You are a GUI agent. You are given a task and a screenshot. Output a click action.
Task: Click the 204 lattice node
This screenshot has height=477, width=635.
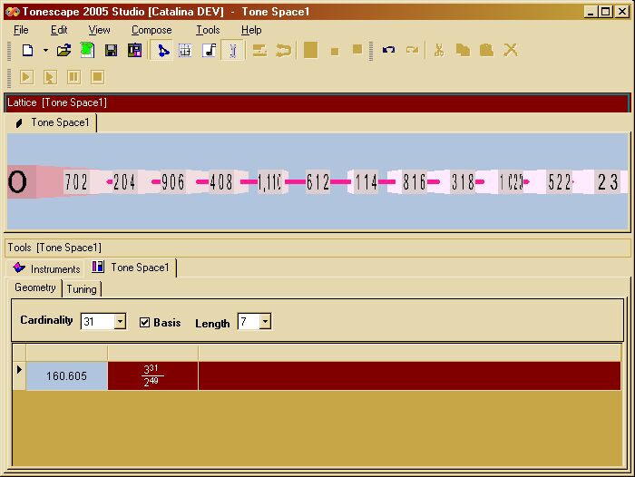tap(124, 181)
